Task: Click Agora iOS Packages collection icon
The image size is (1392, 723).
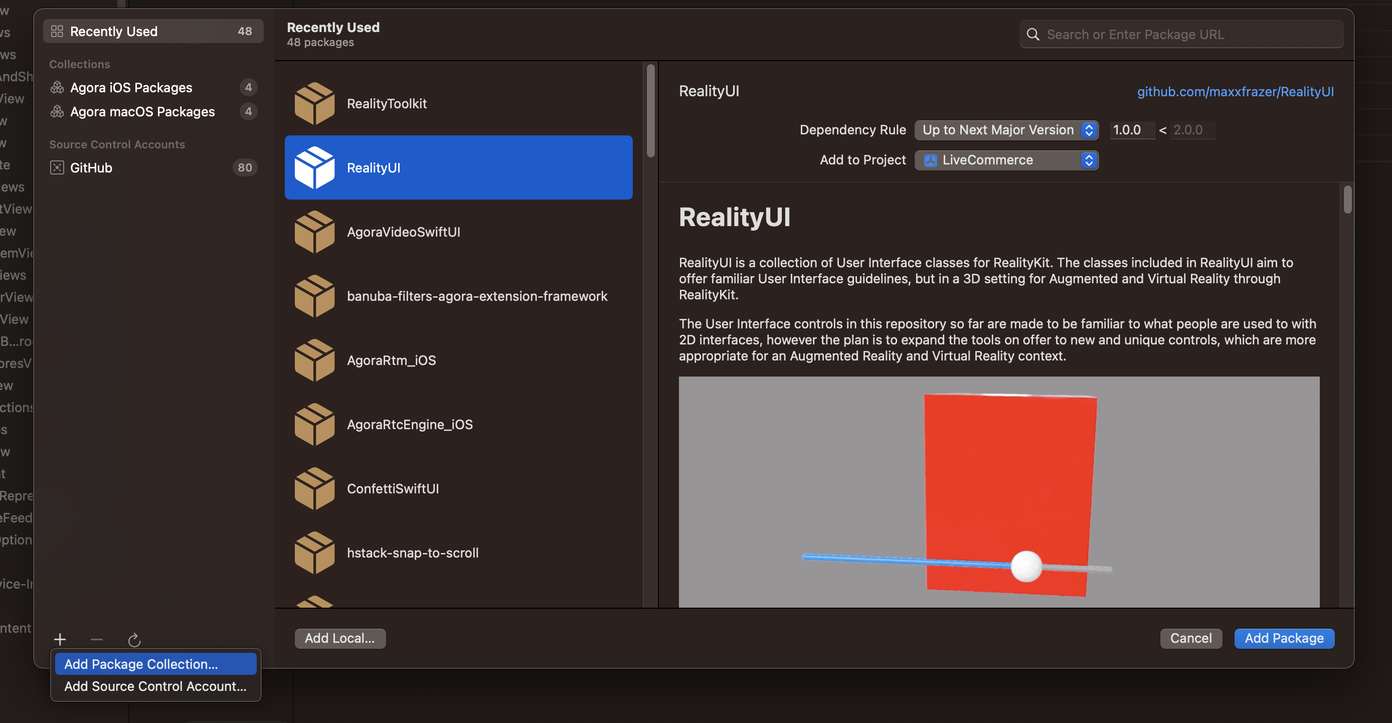Action: tap(58, 87)
